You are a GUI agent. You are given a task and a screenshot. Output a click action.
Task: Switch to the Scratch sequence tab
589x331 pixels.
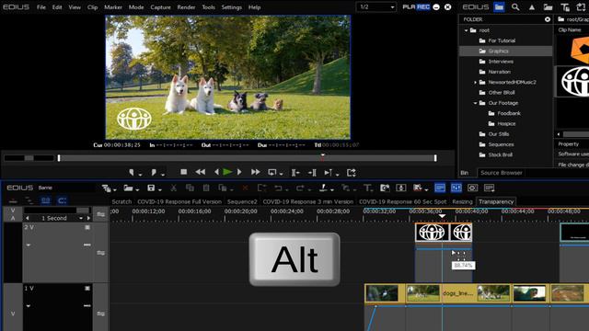point(121,201)
